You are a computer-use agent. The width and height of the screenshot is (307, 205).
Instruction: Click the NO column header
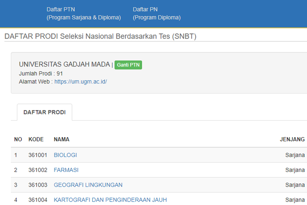tap(18, 139)
